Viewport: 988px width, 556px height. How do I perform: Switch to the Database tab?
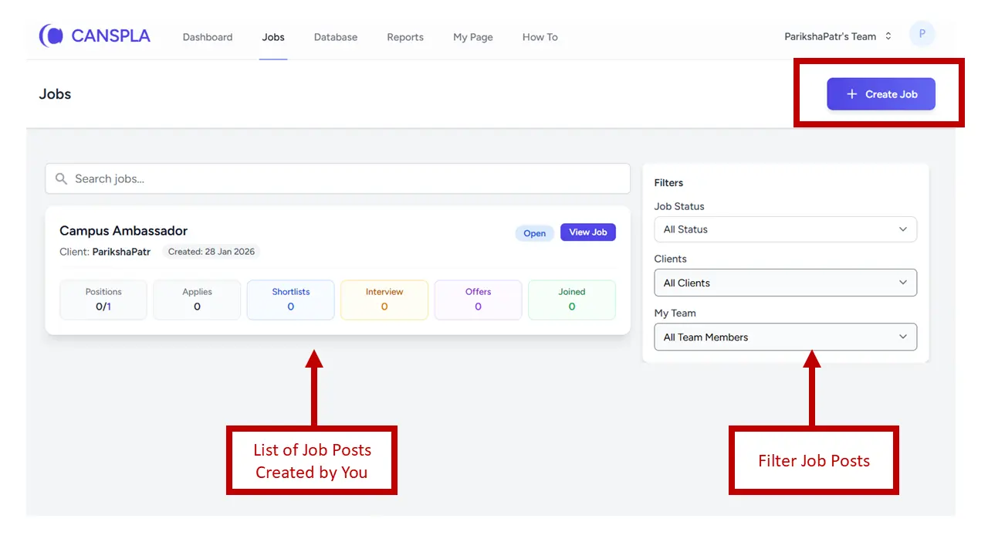pos(336,37)
